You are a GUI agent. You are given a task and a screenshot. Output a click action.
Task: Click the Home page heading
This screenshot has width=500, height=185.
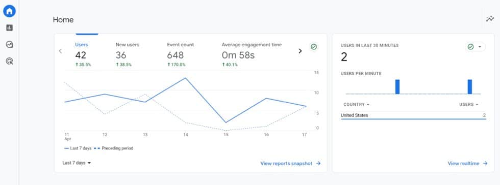(63, 20)
